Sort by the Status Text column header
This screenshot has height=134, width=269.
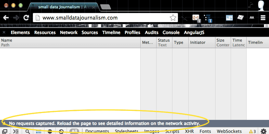click(x=165, y=42)
